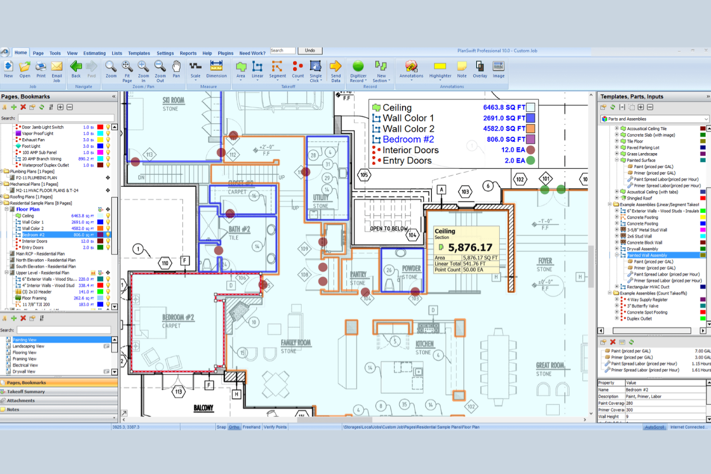Switch to the Estimating ribbon tab

point(94,53)
